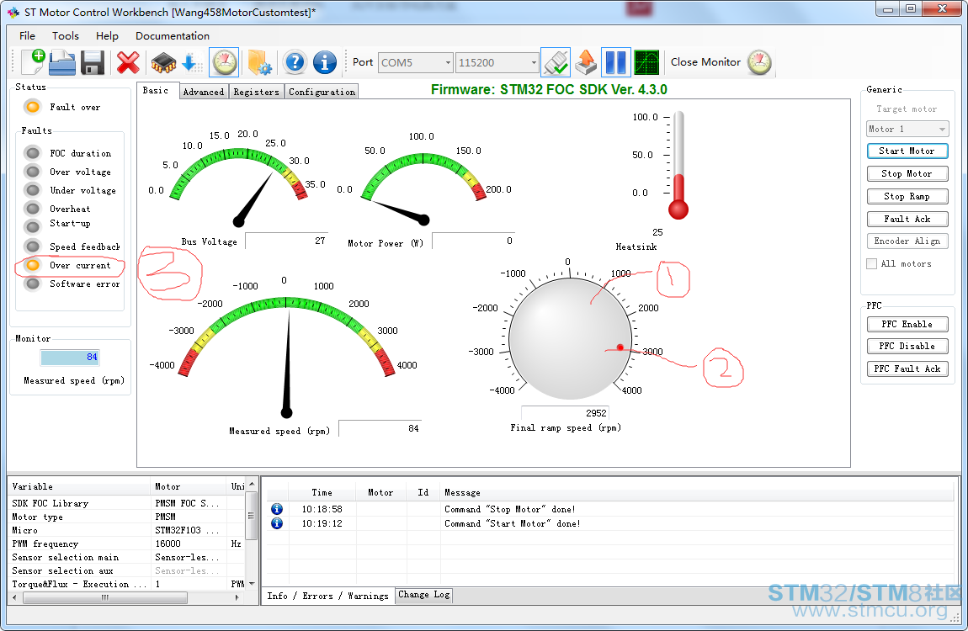
Task: Click the Start-up fault LED
Action: (x=33, y=226)
